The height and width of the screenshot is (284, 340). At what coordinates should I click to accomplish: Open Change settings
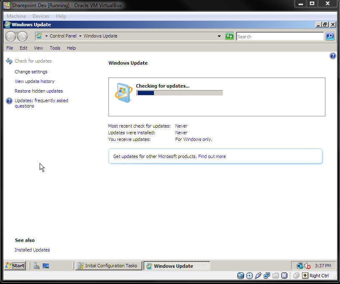[31, 72]
